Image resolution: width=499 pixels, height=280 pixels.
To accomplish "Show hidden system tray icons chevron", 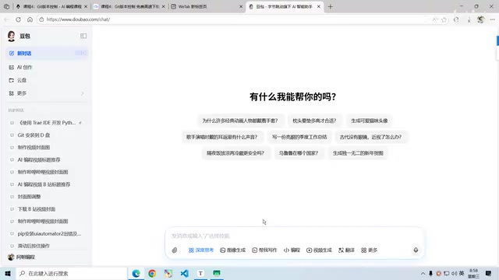I will pos(423,273).
